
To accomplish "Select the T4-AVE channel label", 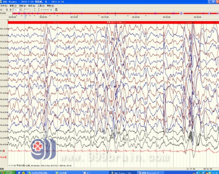I will 4,112.
